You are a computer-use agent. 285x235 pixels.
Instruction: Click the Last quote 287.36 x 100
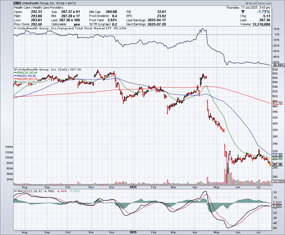(x=70, y=20)
